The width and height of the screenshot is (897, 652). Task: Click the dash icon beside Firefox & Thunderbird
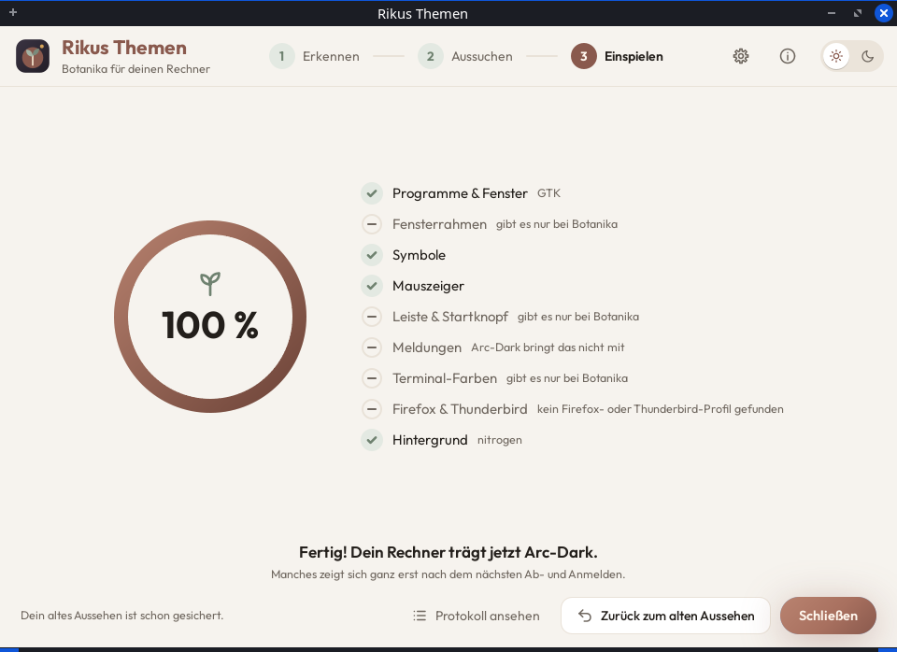tap(372, 409)
